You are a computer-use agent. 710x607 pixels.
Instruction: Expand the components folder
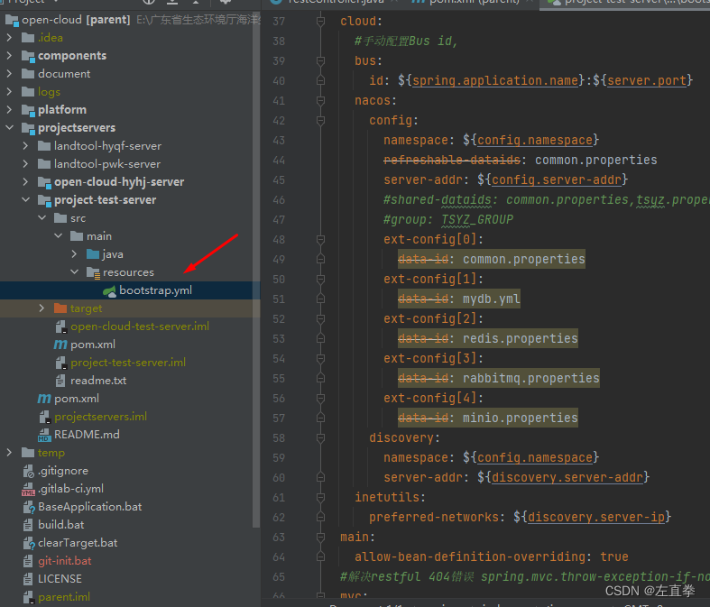(x=10, y=56)
